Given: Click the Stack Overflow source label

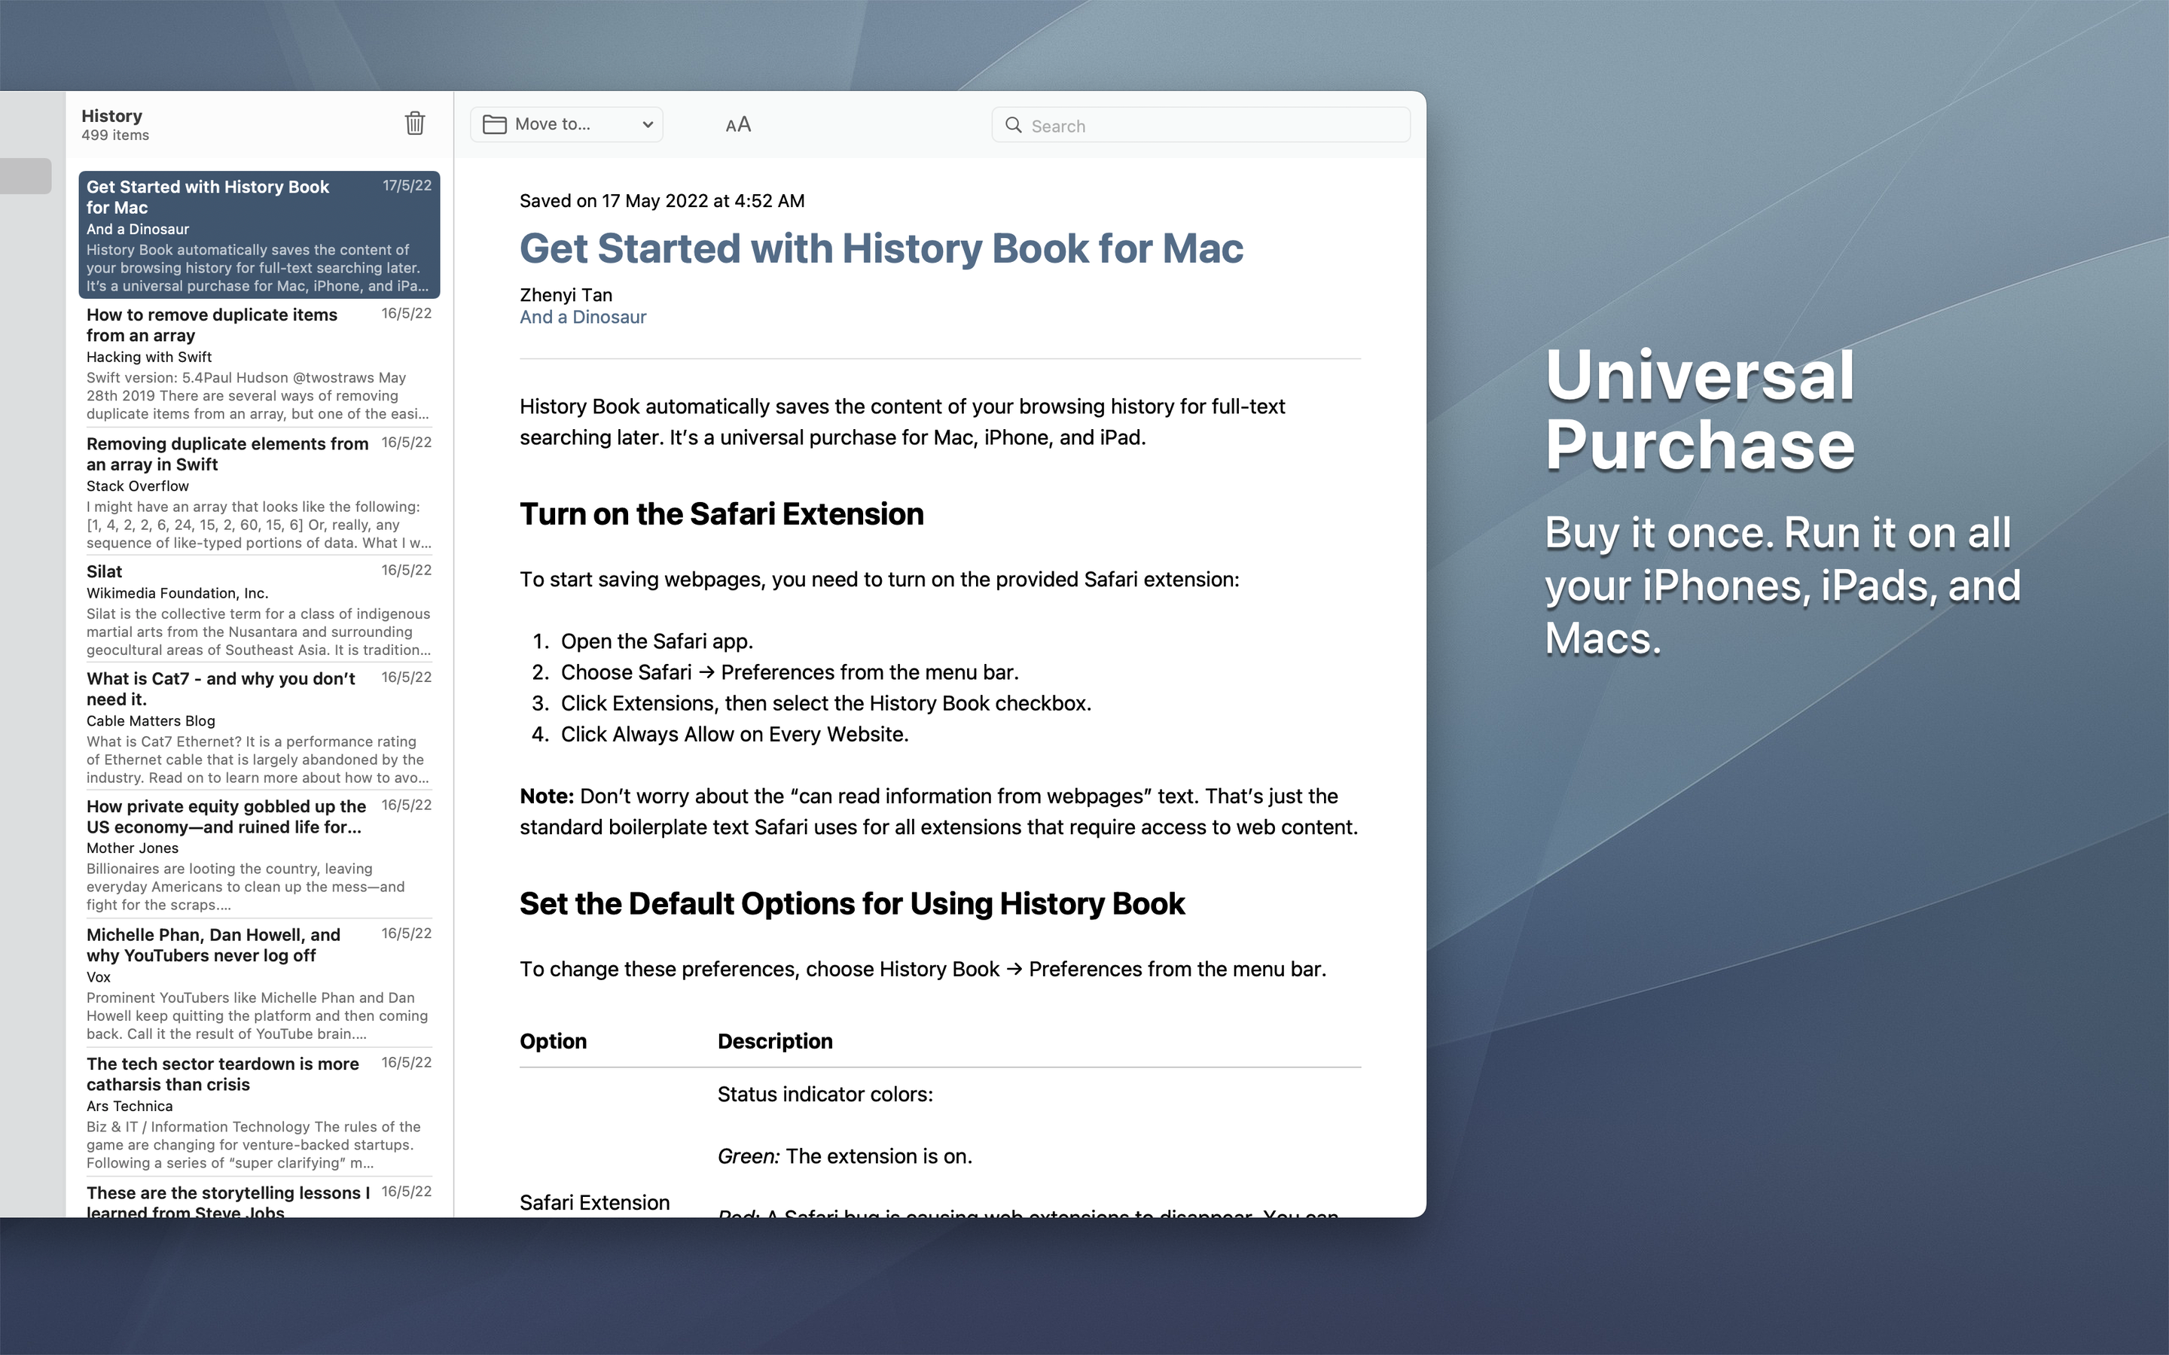Looking at the screenshot, I should [137, 486].
